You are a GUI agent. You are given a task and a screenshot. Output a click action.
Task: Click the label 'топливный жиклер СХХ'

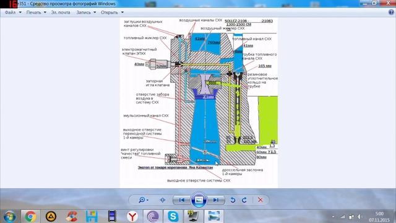point(145,38)
